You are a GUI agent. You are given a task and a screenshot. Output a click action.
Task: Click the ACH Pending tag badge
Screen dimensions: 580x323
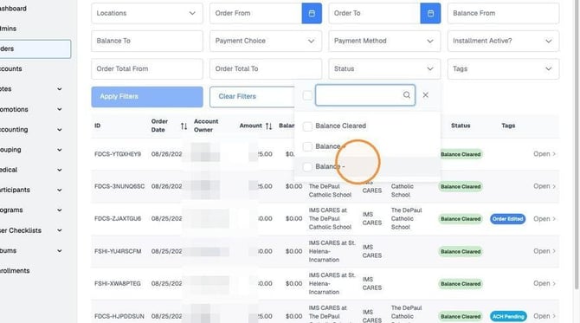pos(508,316)
